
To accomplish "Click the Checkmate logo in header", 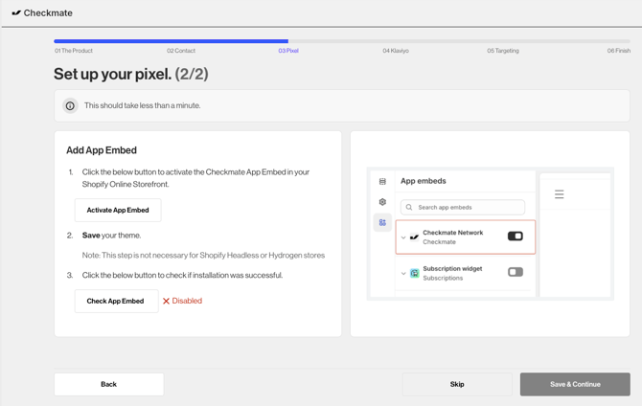I will point(16,13).
